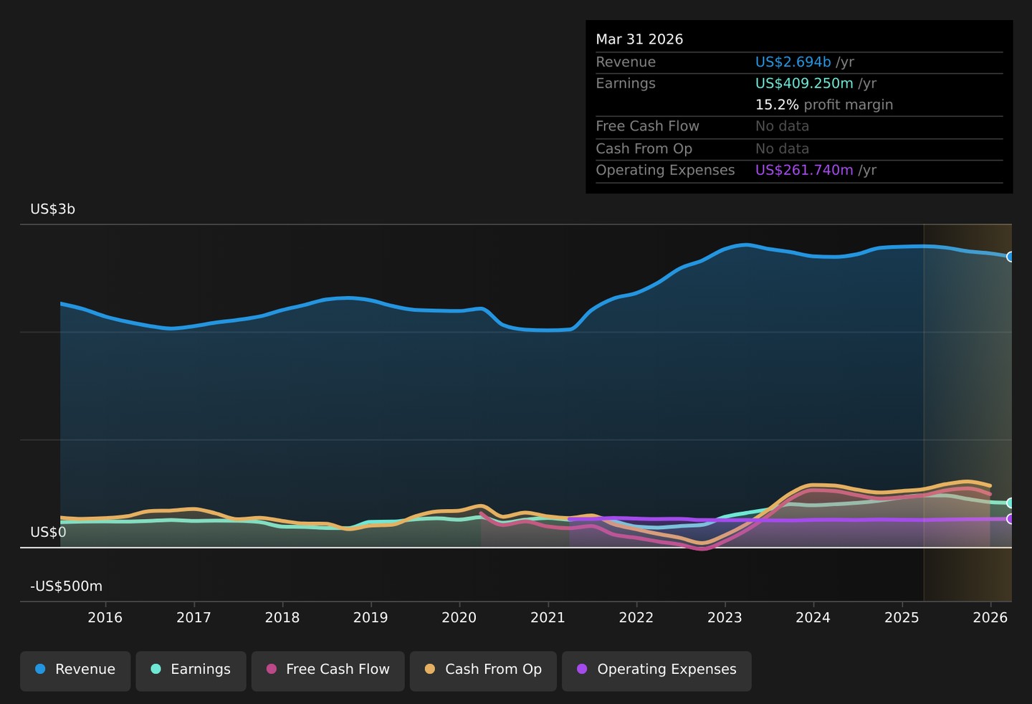Click the US$3b y-axis label
This screenshot has height=704, width=1032.
tap(52, 209)
